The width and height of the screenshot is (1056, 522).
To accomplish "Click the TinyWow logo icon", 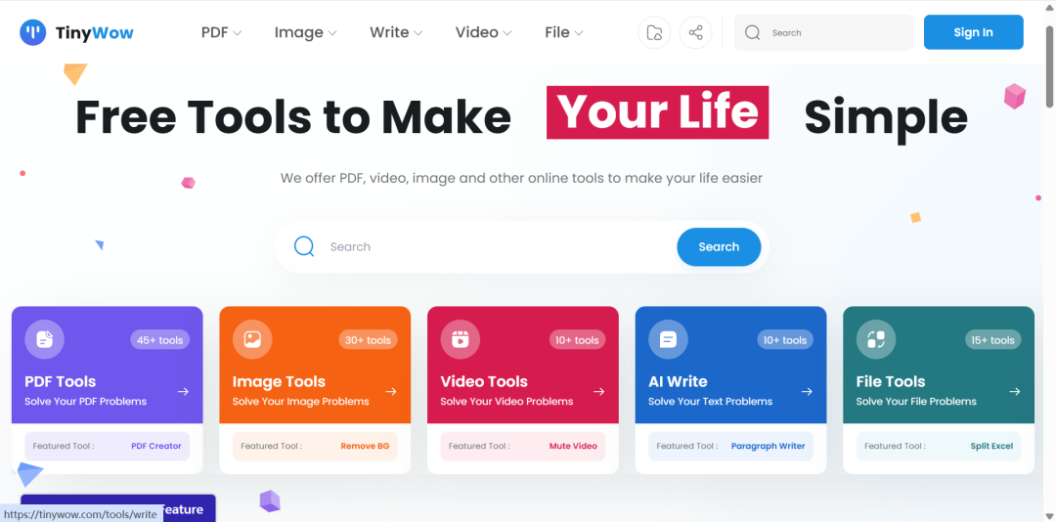I will [32, 32].
